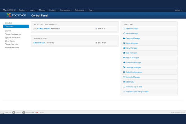Click the calendar icon next to 2012-09-26
Image resolution: width=186 pixels, height=124 pixels.
[96, 43]
